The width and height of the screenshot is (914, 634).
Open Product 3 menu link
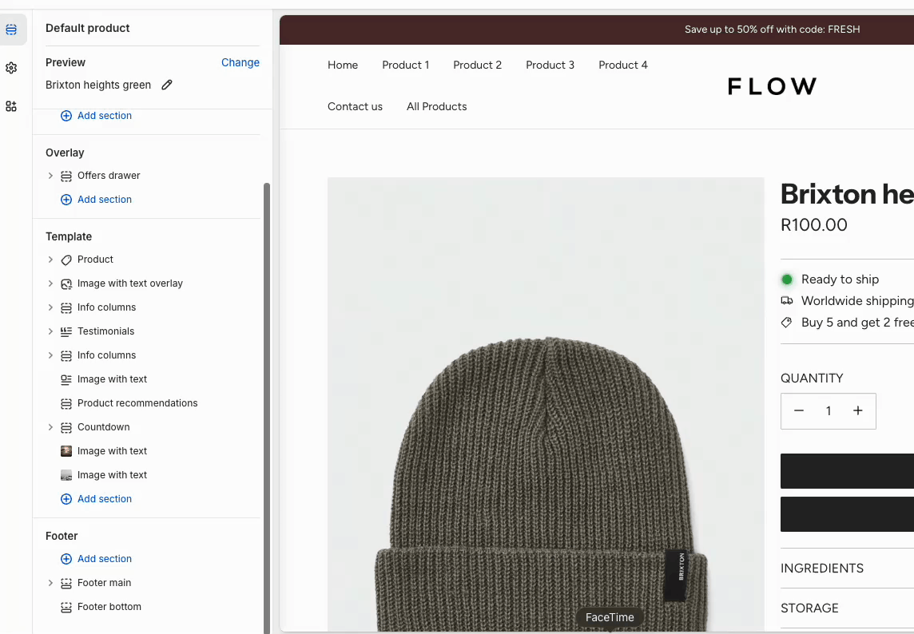point(550,65)
